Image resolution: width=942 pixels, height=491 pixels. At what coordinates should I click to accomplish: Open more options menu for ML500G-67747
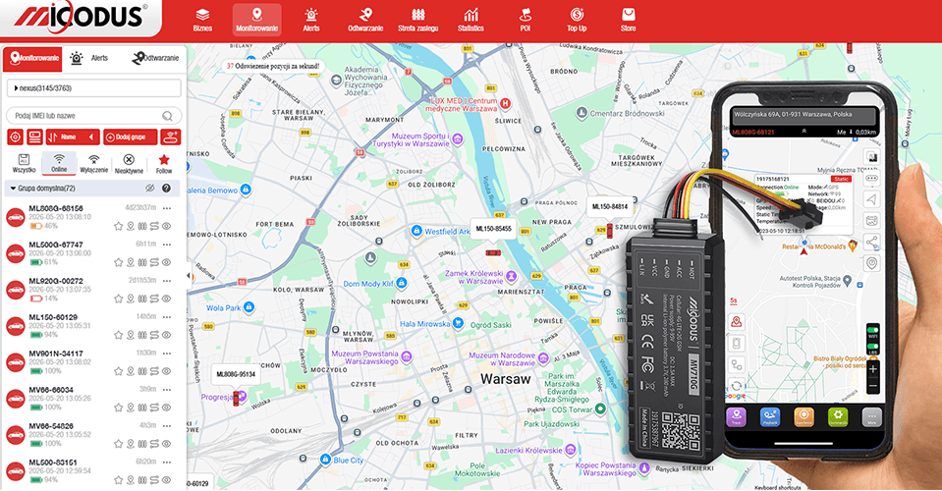pyautogui.click(x=167, y=245)
